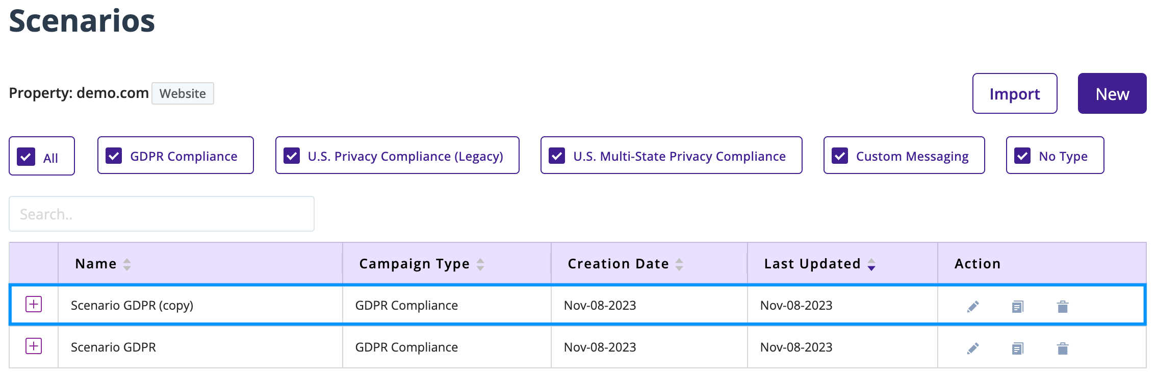This screenshot has height=374, width=1157.
Task: Expand the Scenario GDPR row
Action: pyautogui.click(x=33, y=347)
